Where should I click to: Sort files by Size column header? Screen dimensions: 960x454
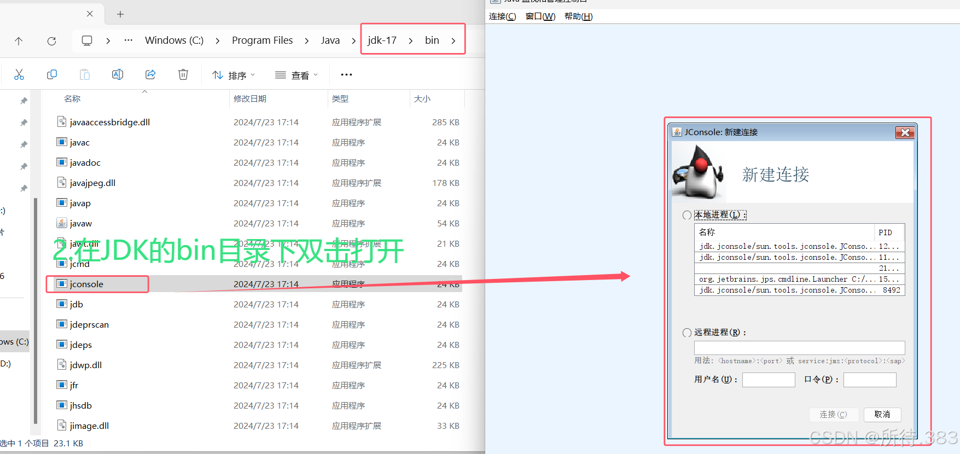point(422,98)
